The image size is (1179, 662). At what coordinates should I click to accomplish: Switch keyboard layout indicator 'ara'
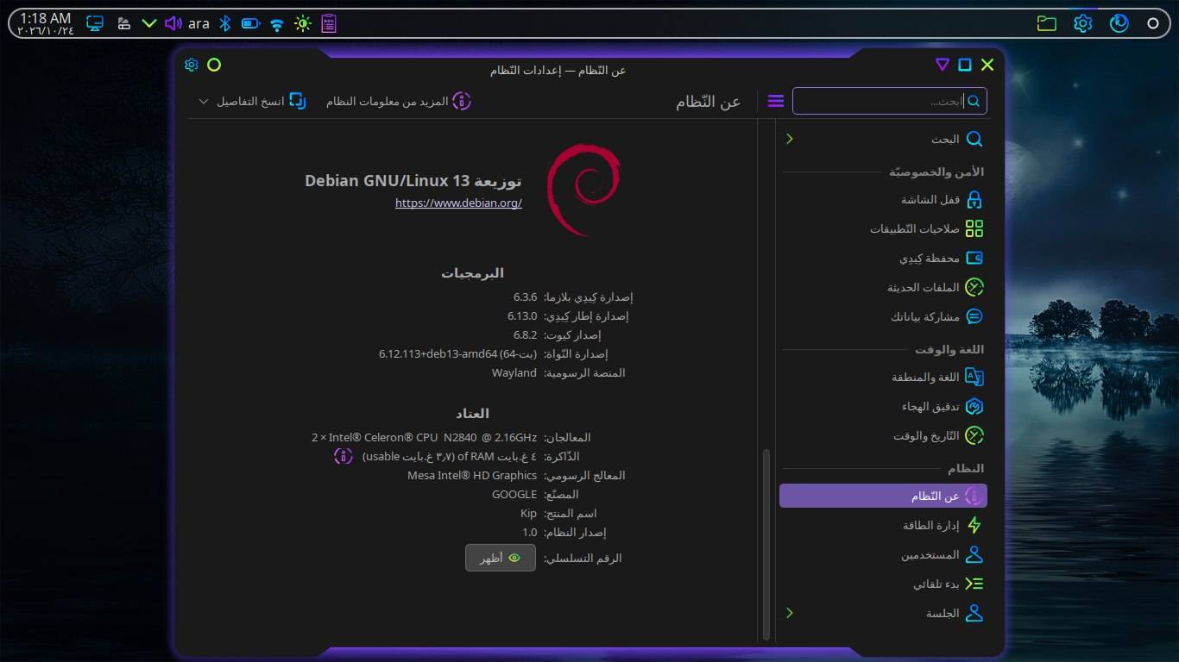pos(199,23)
